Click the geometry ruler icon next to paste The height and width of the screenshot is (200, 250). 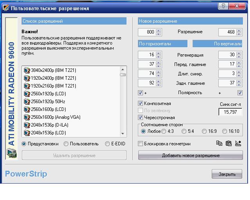238,143
